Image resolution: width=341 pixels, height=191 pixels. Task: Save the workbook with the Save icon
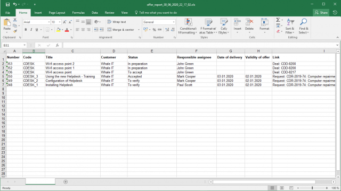click(7, 4)
